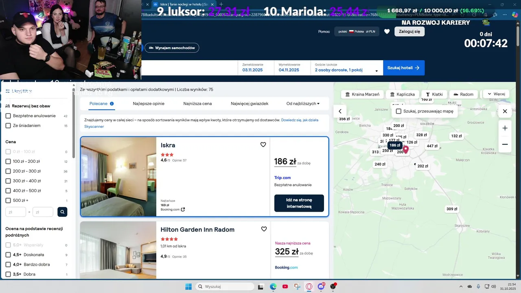Click the price filter search magnifier button
521x293 pixels.
62,212
